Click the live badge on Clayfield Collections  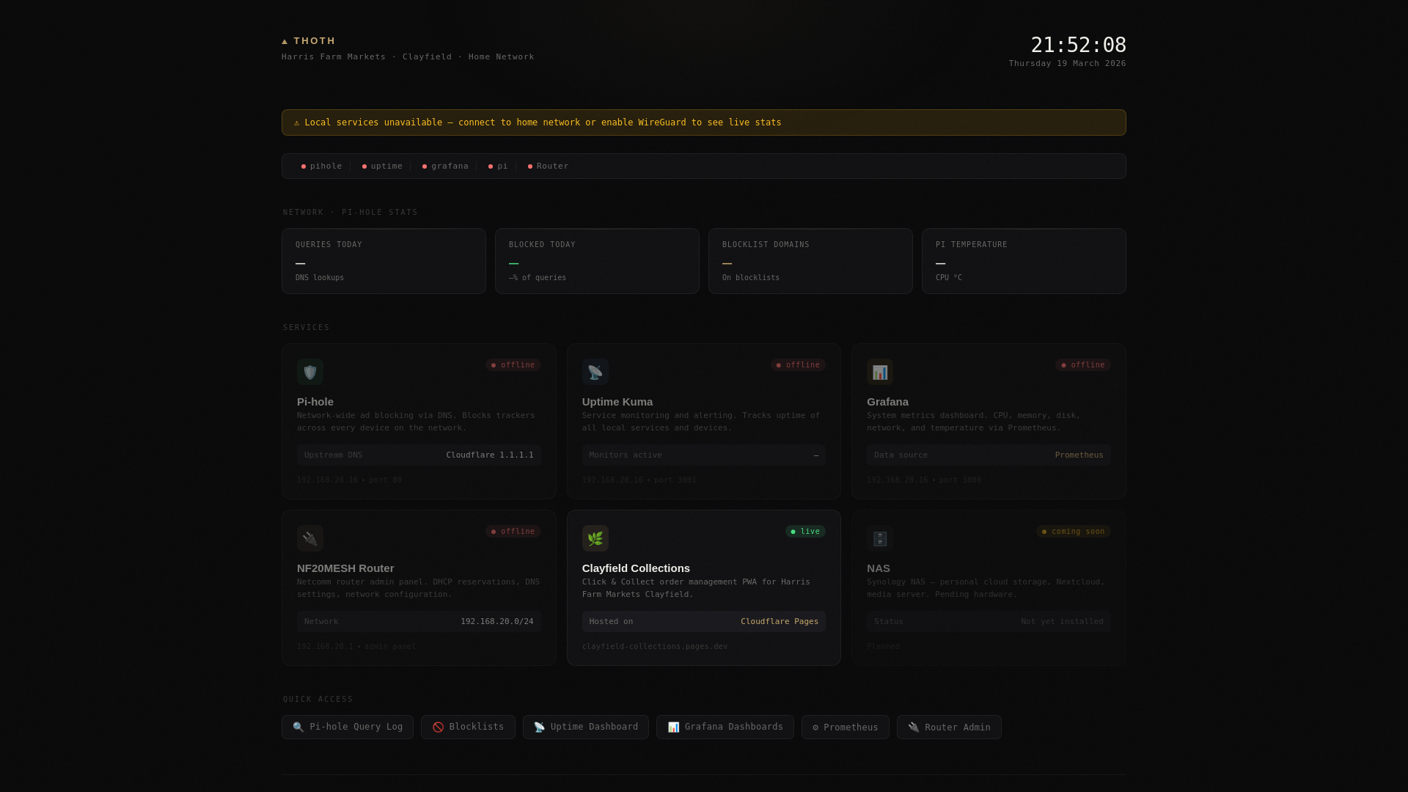pyautogui.click(x=805, y=532)
